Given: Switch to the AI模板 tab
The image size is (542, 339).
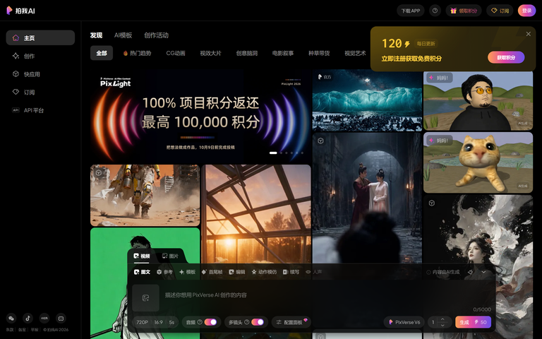Looking at the screenshot, I should [123, 35].
